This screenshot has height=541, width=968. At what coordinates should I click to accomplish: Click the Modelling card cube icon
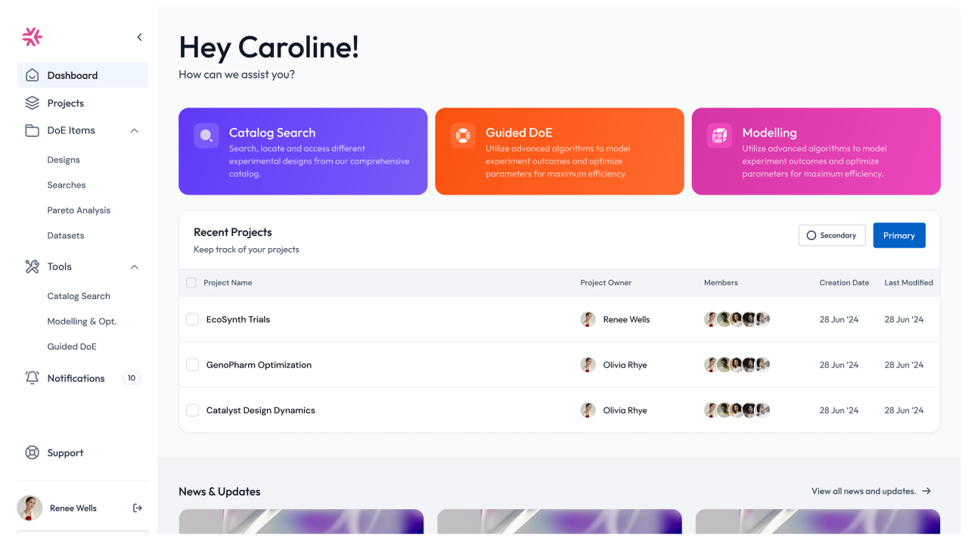coord(719,135)
